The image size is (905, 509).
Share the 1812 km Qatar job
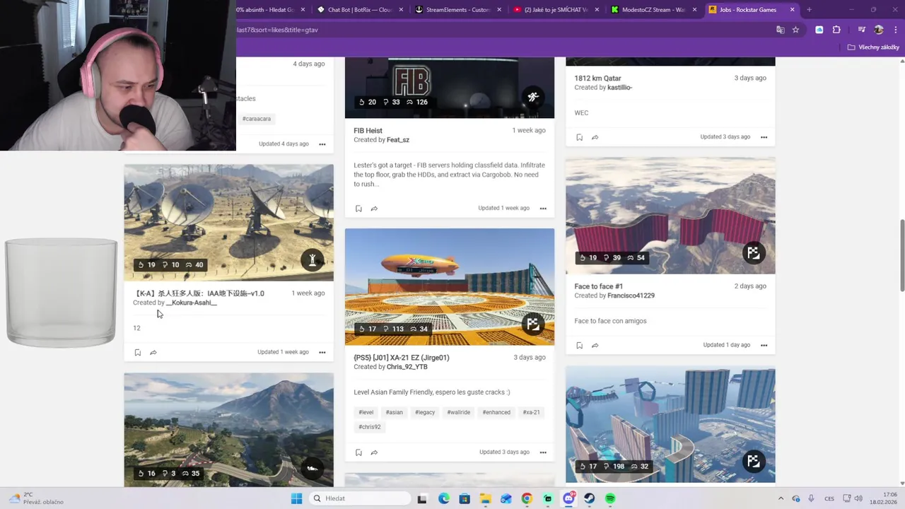(x=595, y=137)
